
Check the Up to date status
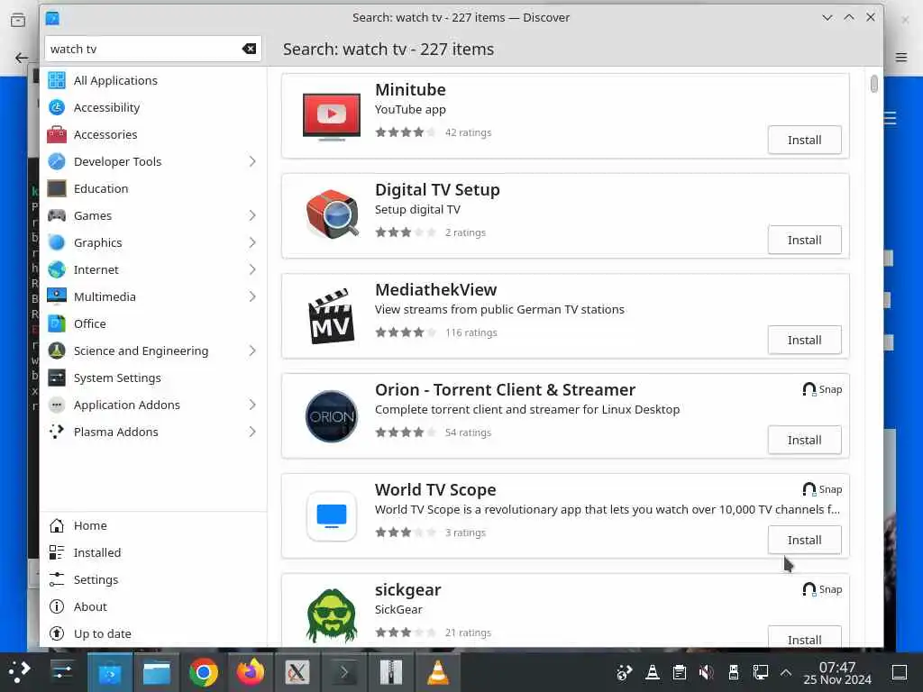tap(153, 634)
